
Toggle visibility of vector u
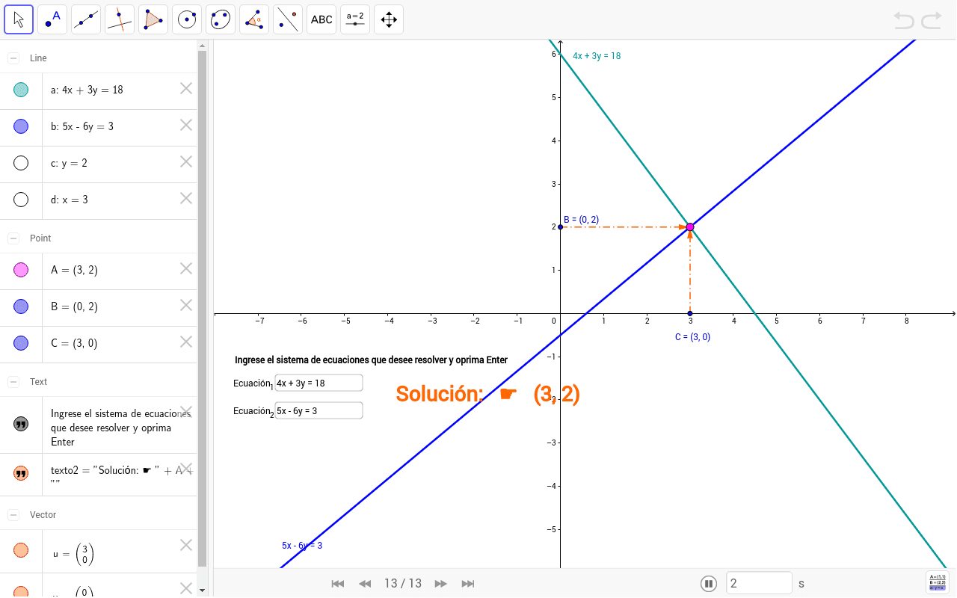click(x=21, y=551)
